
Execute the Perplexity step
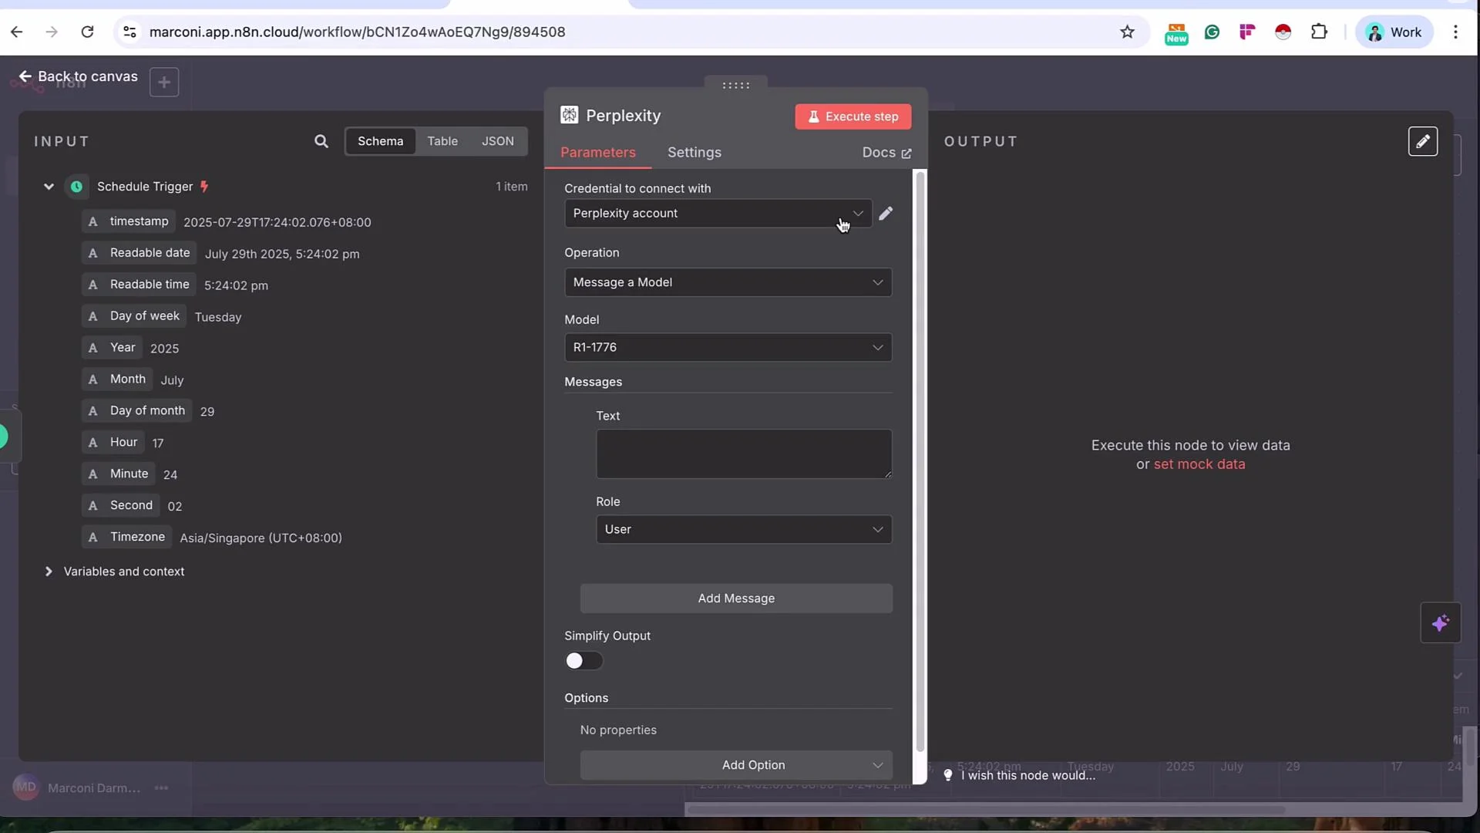coord(853,116)
